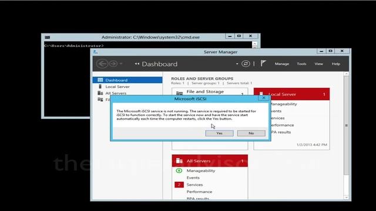Viewport: 376px width, 211px height.
Task: Click the Dashboard breadcrumb title
Action: point(160,64)
